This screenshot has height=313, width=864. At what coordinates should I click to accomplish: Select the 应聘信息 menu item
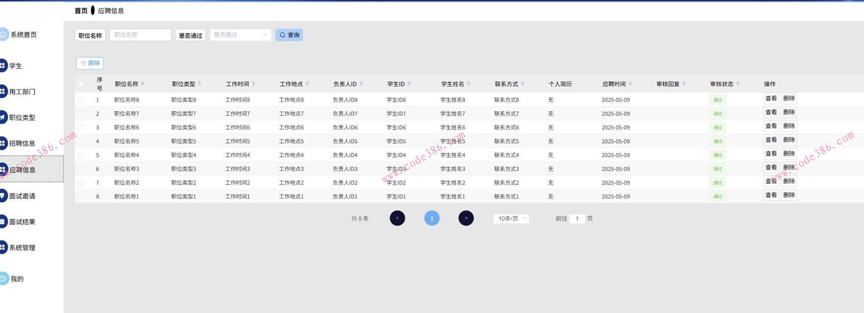(31, 169)
